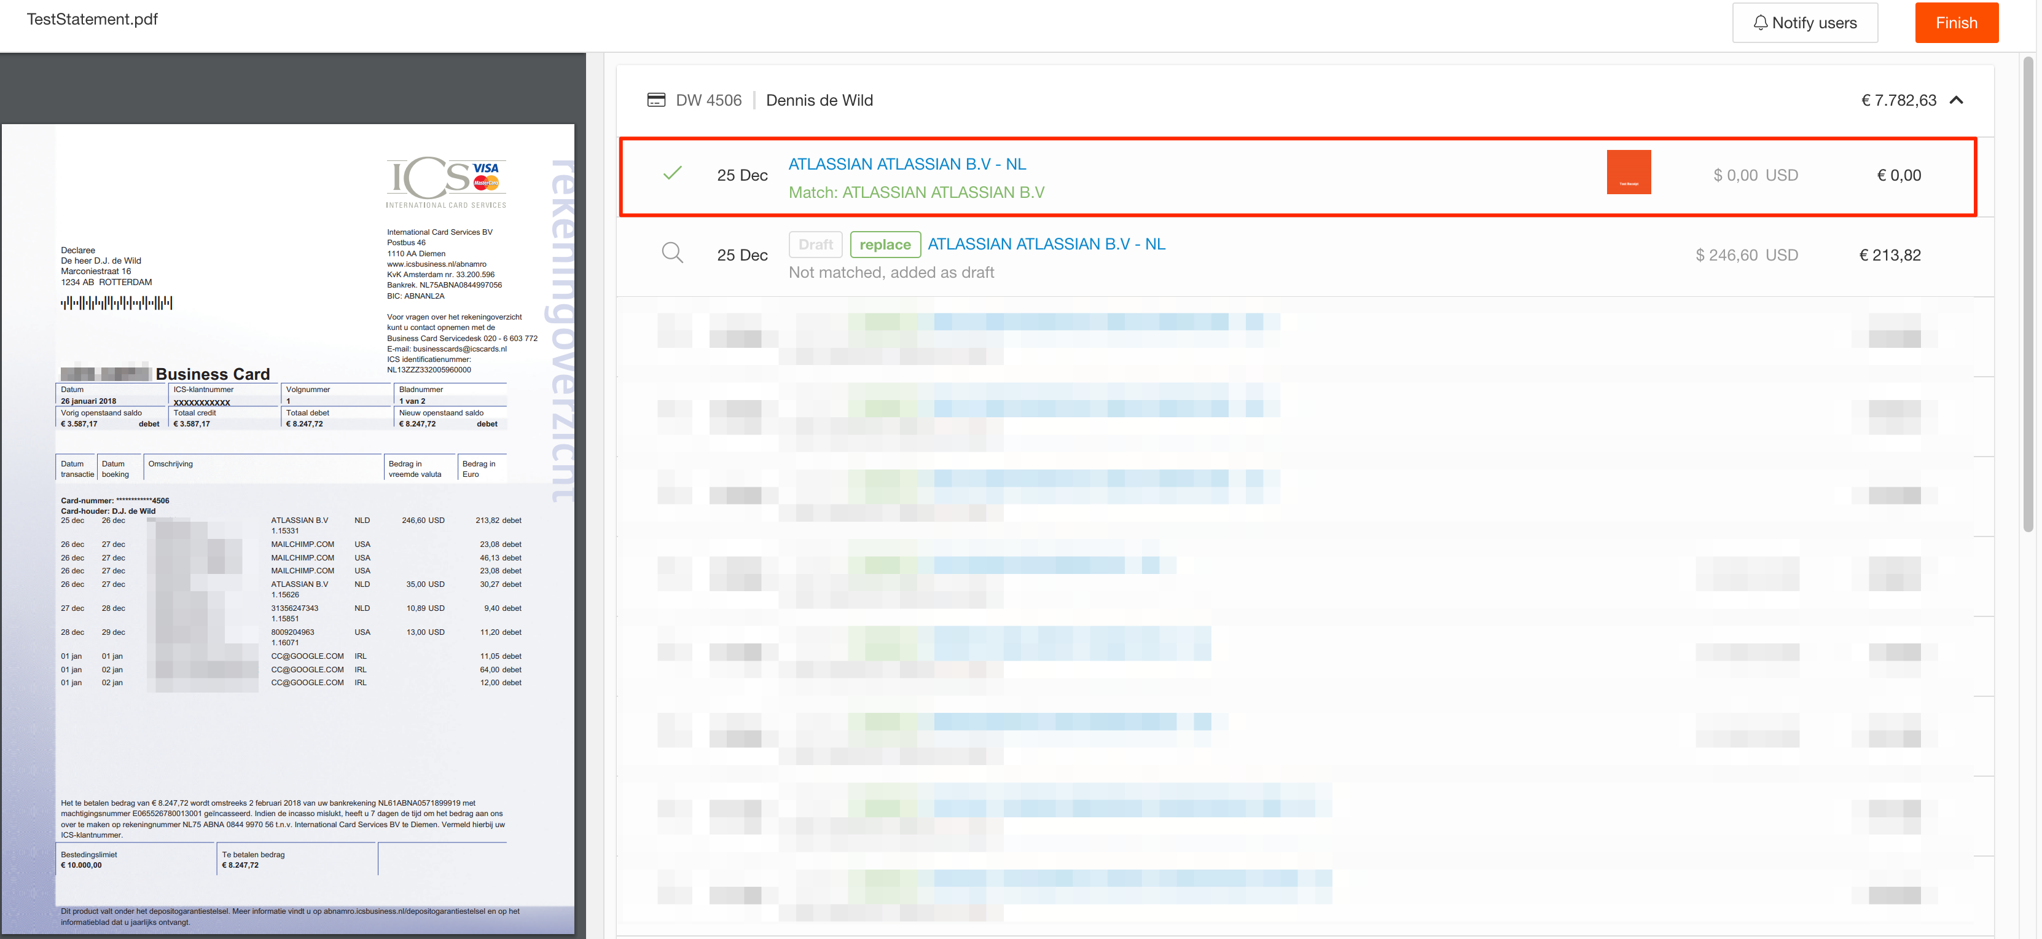Click the Business Card heading in PDF preview
Screen dimensions: 2042x939
(x=213, y=374)
